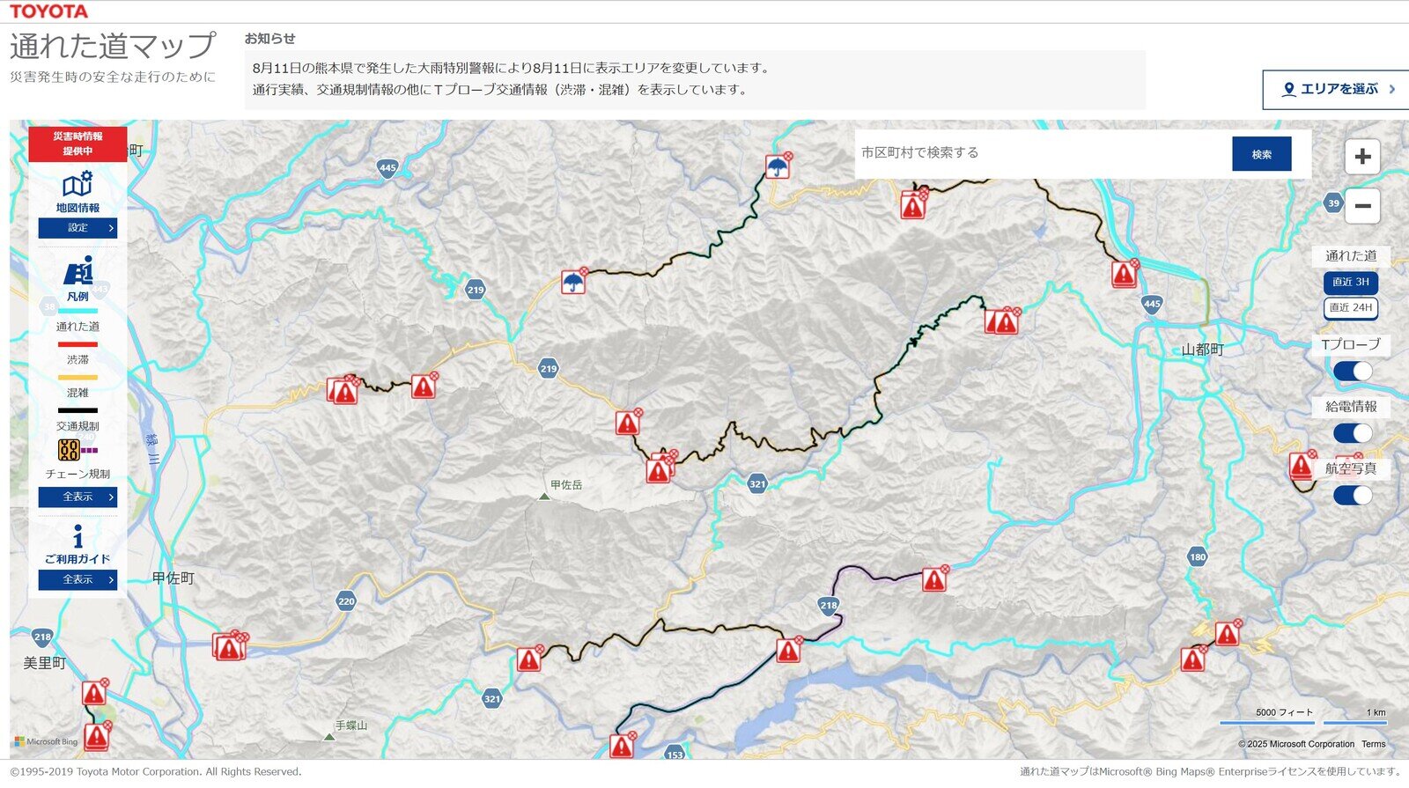
Task: Select the 直近 3H time range
Action: point(1350,283)
